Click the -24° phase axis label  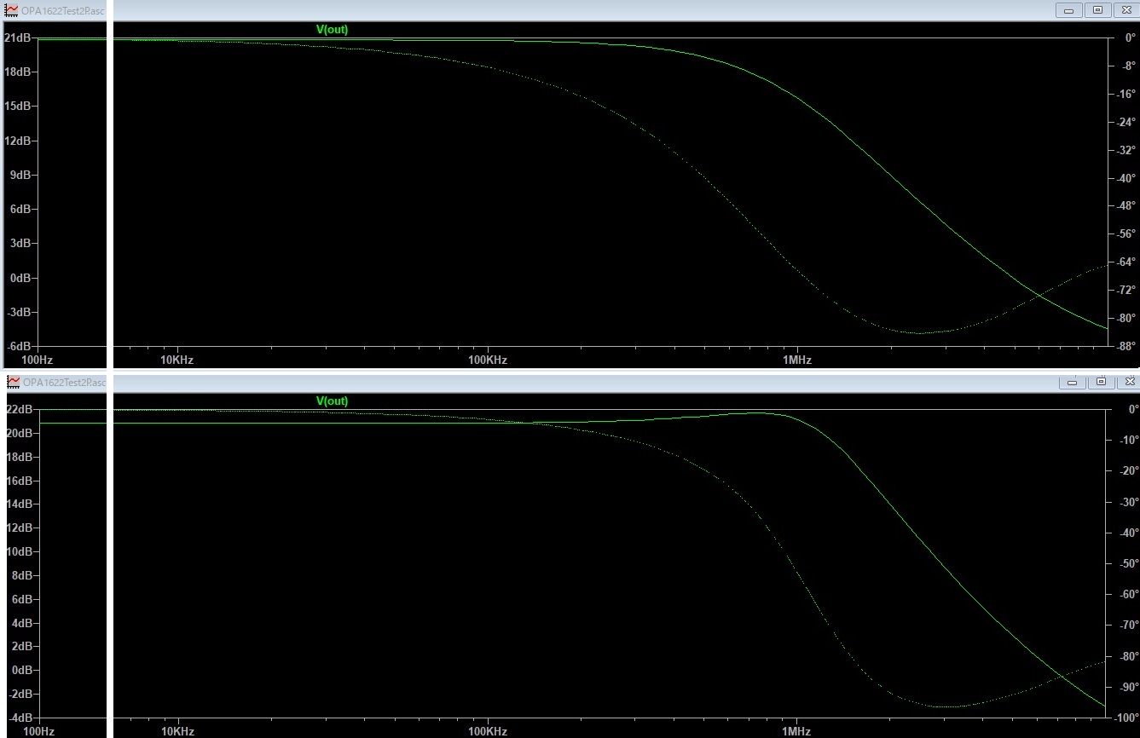1125,122
